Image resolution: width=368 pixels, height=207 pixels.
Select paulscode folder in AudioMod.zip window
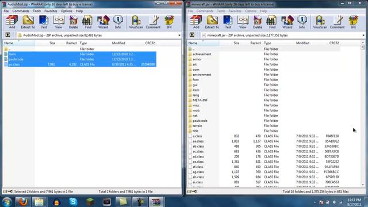pos(80,59)
